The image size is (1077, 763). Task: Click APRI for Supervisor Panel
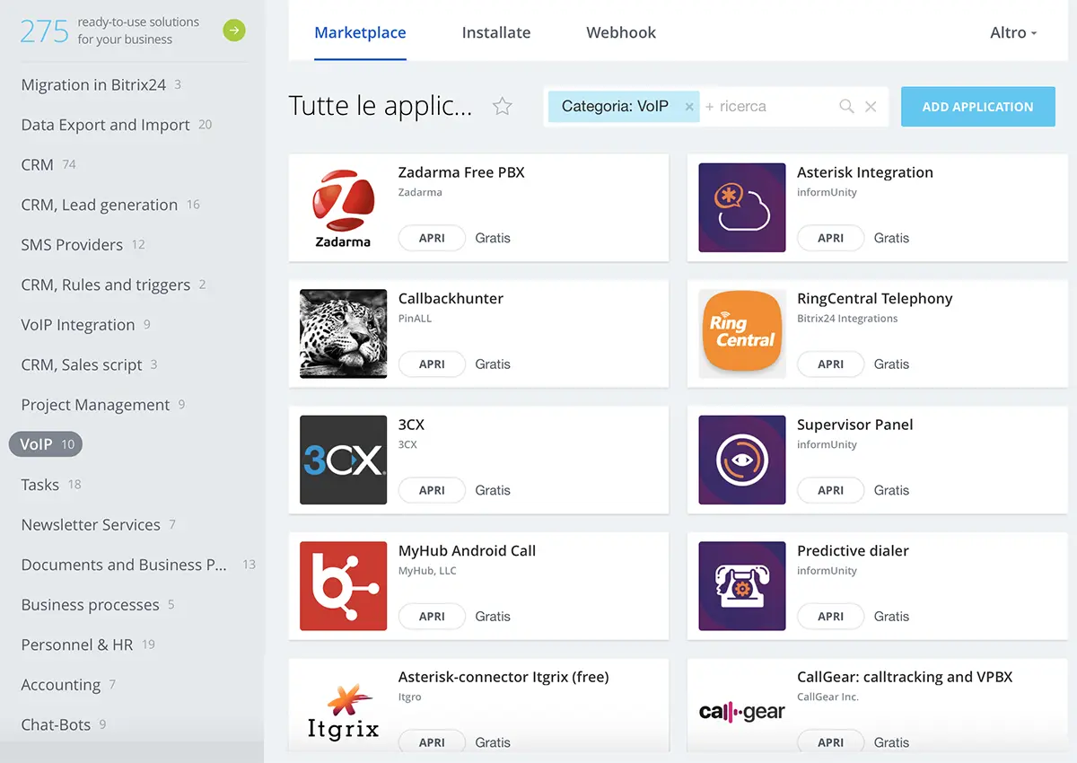[x=831, y=490]
